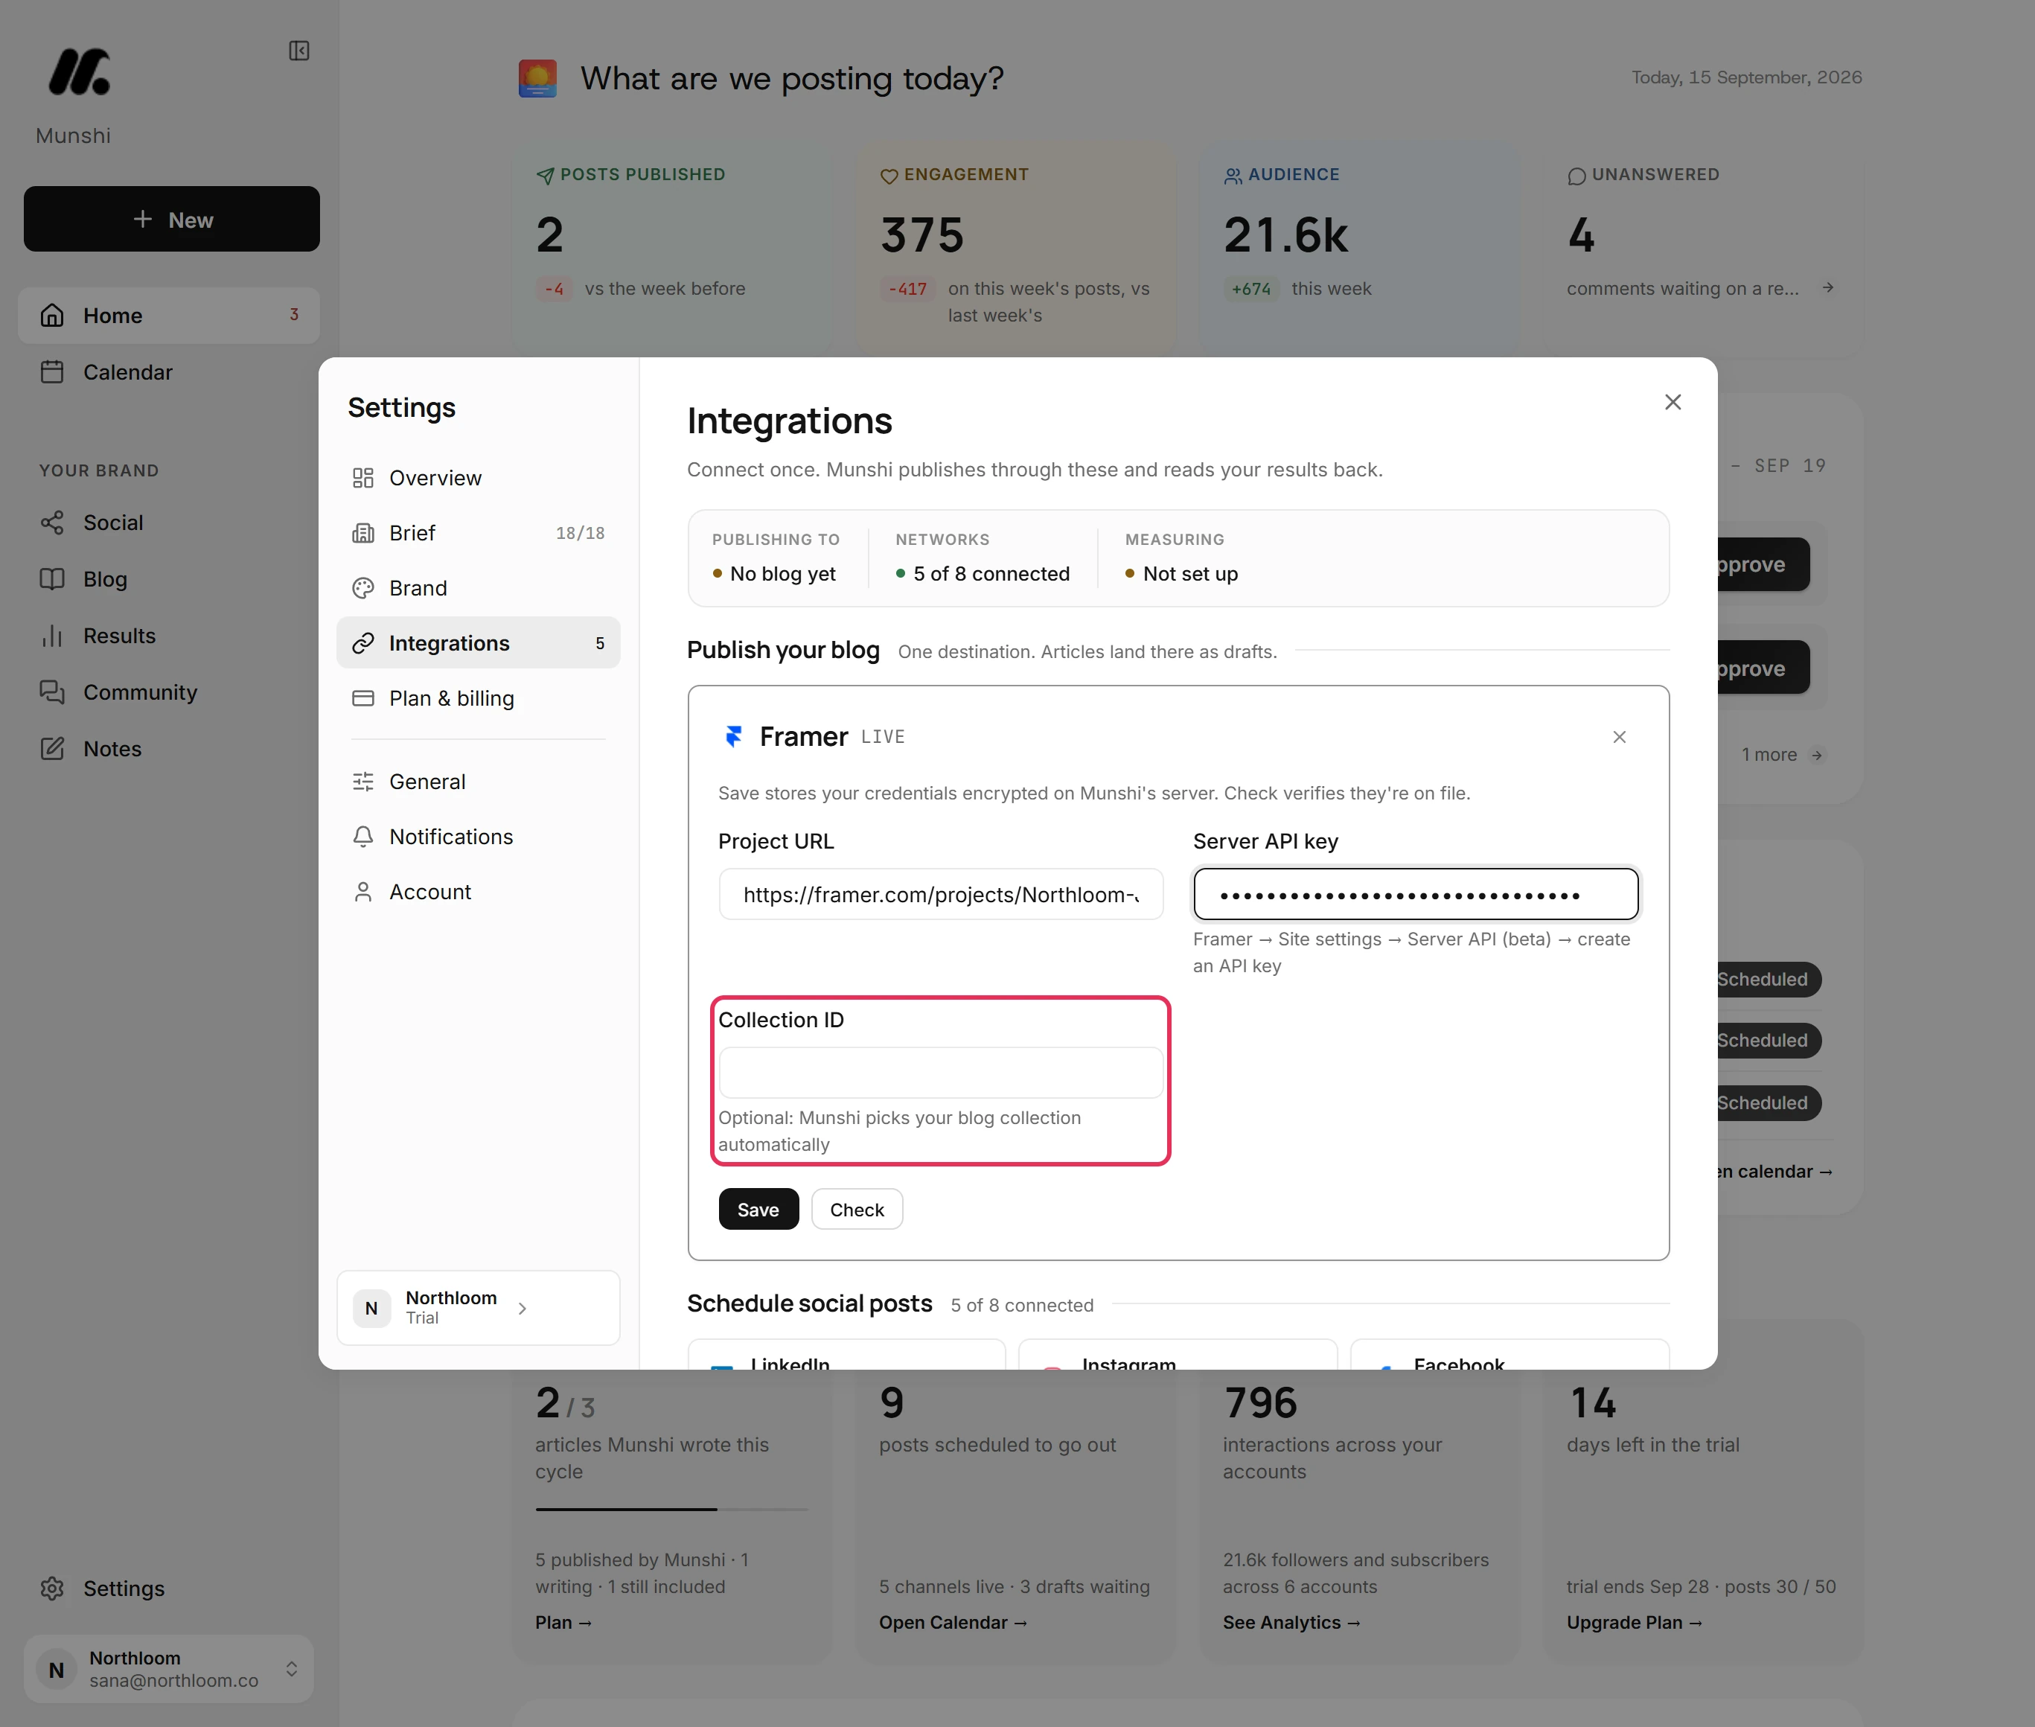Click the Community chat icon
The image size is (2035, 1727).
[52, 692]
